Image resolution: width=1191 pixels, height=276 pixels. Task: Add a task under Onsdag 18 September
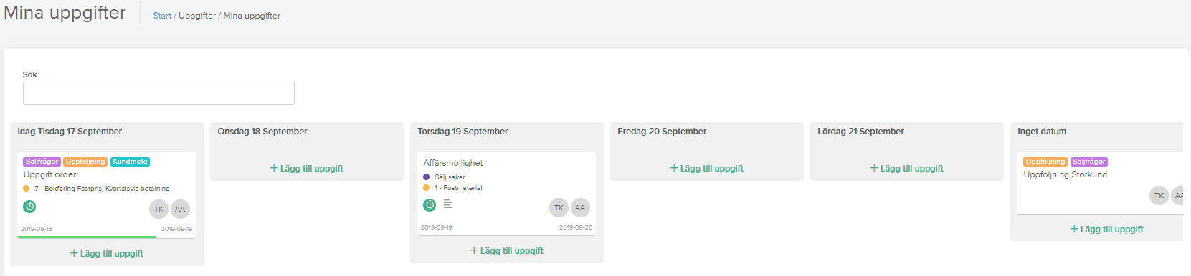click(x=306, y=169)
